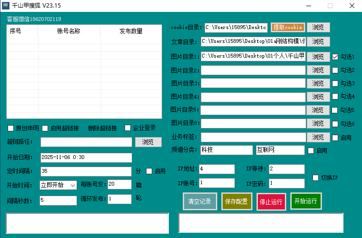This screenshot has width=362, height=238.
Task: Click the IP账号 input field
Action: [217, 183]
